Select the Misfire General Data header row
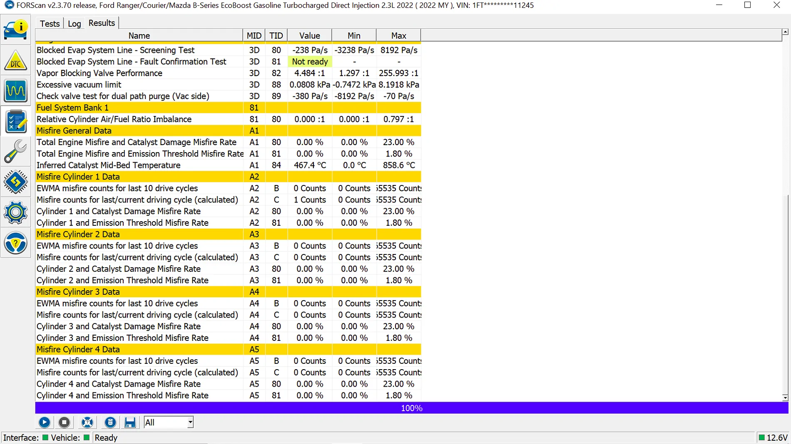791x444 pixels. coord(228,131)
